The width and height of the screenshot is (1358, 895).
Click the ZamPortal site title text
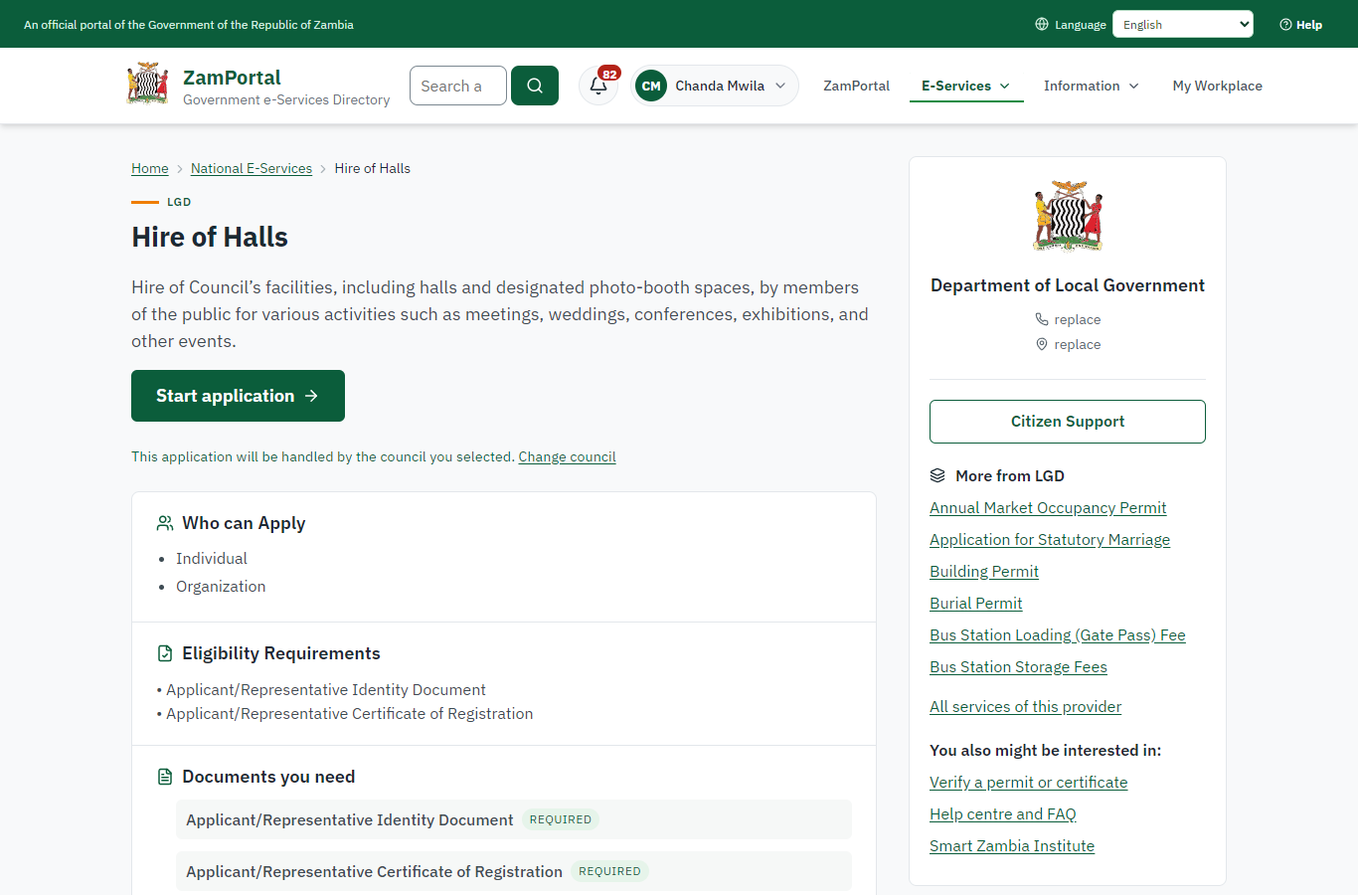pyautogui.click(x=232, y=78)
